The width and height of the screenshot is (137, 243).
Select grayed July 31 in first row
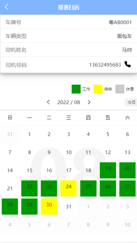point(10,134)
